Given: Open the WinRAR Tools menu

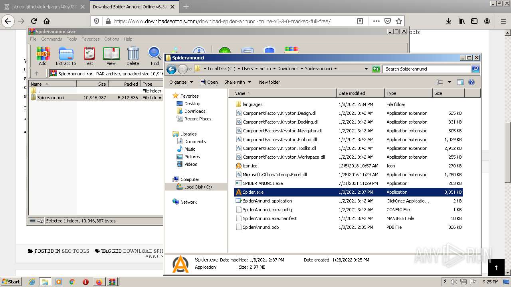Looking at the screenshot, I should (x=72, y=39).
